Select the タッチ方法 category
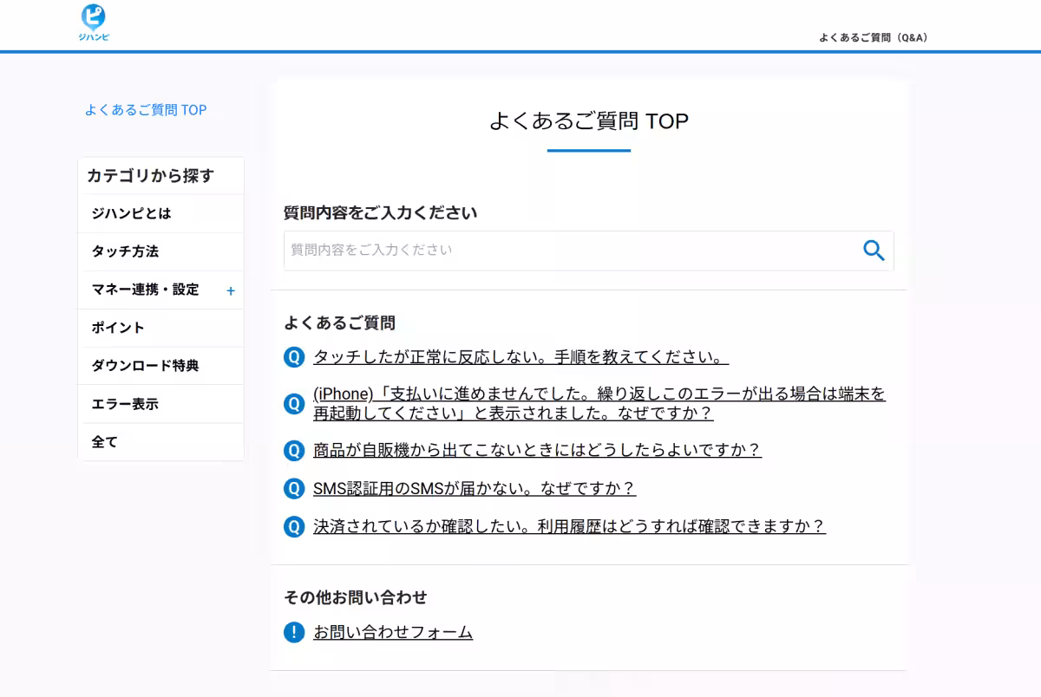 point(125,251)
